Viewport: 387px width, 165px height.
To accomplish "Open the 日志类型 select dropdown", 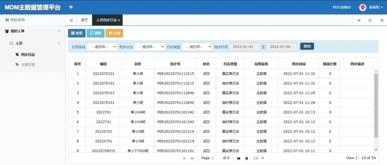I will pyautogui.click(x=197, y=46).
